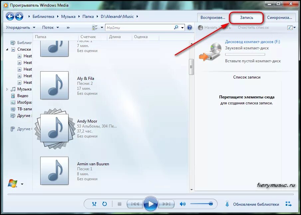The image size is (301, 215).
Task: Click the Видео filmstrip icon
Action: pyautogui.click(x=13, y=96)
